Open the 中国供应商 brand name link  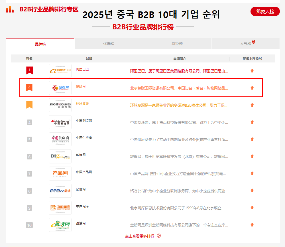point(84,138)
